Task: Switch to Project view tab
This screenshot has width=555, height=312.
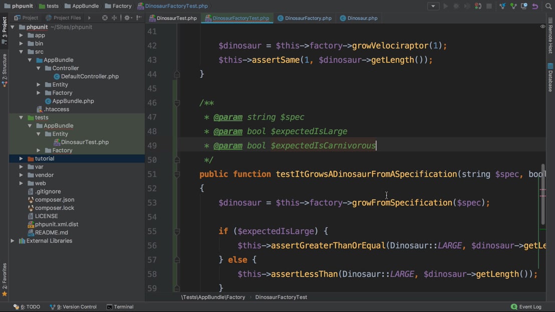Action: pos(26,17)
